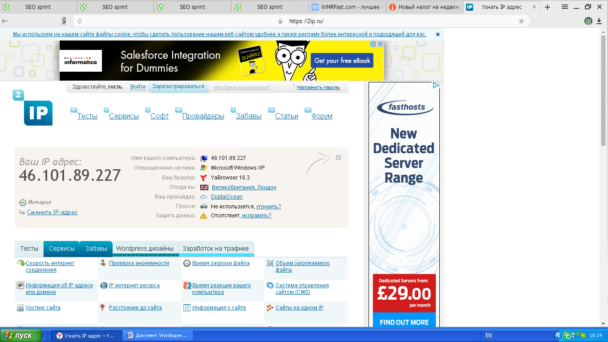Screen dimensions: 608x342
Task: Open the globe extension icon in the toolbar
Action: (588, 21)
